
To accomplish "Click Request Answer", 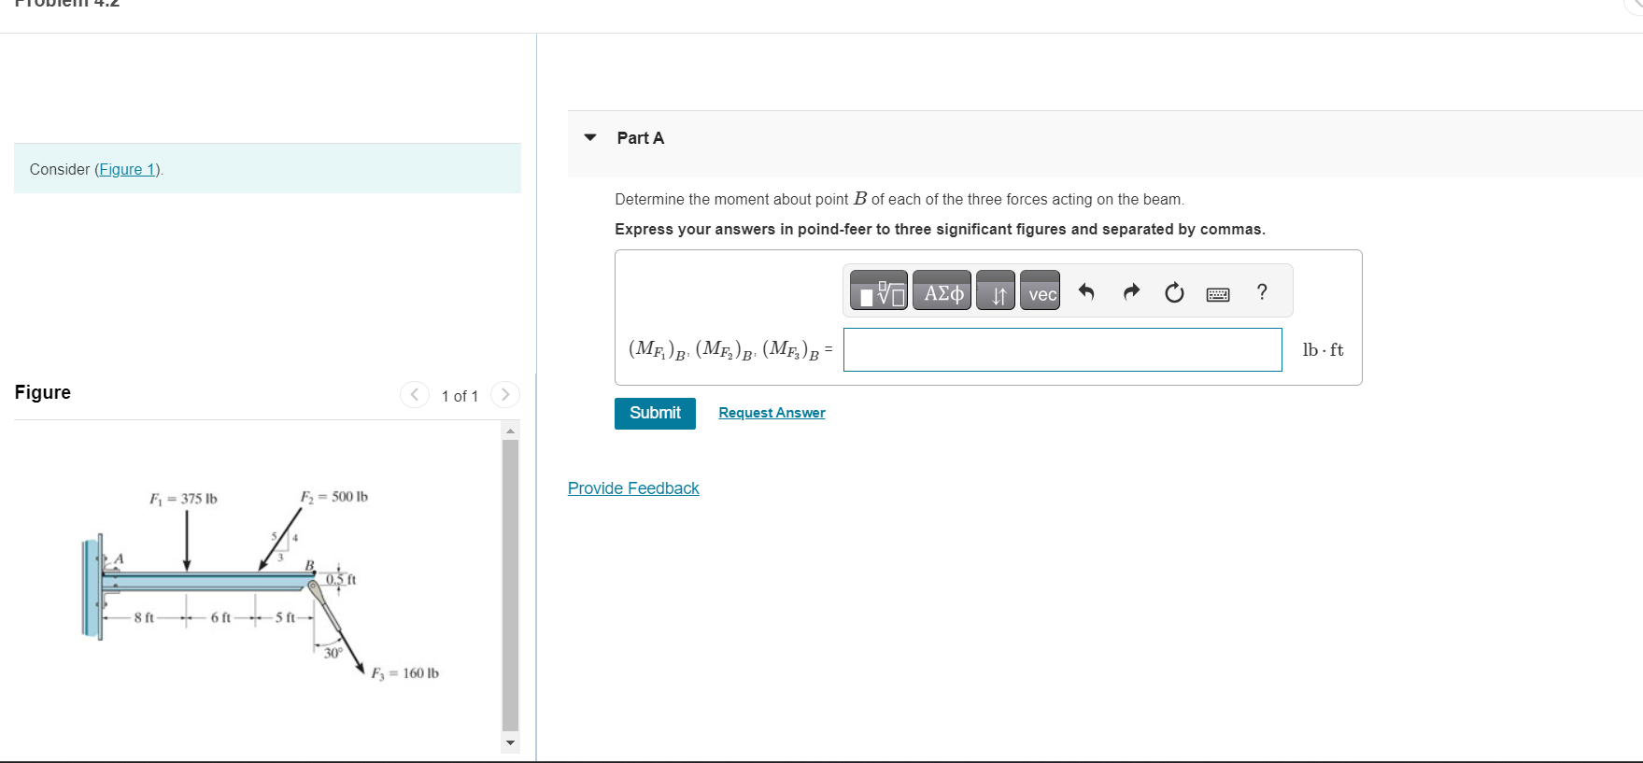I will pos(772,413).
